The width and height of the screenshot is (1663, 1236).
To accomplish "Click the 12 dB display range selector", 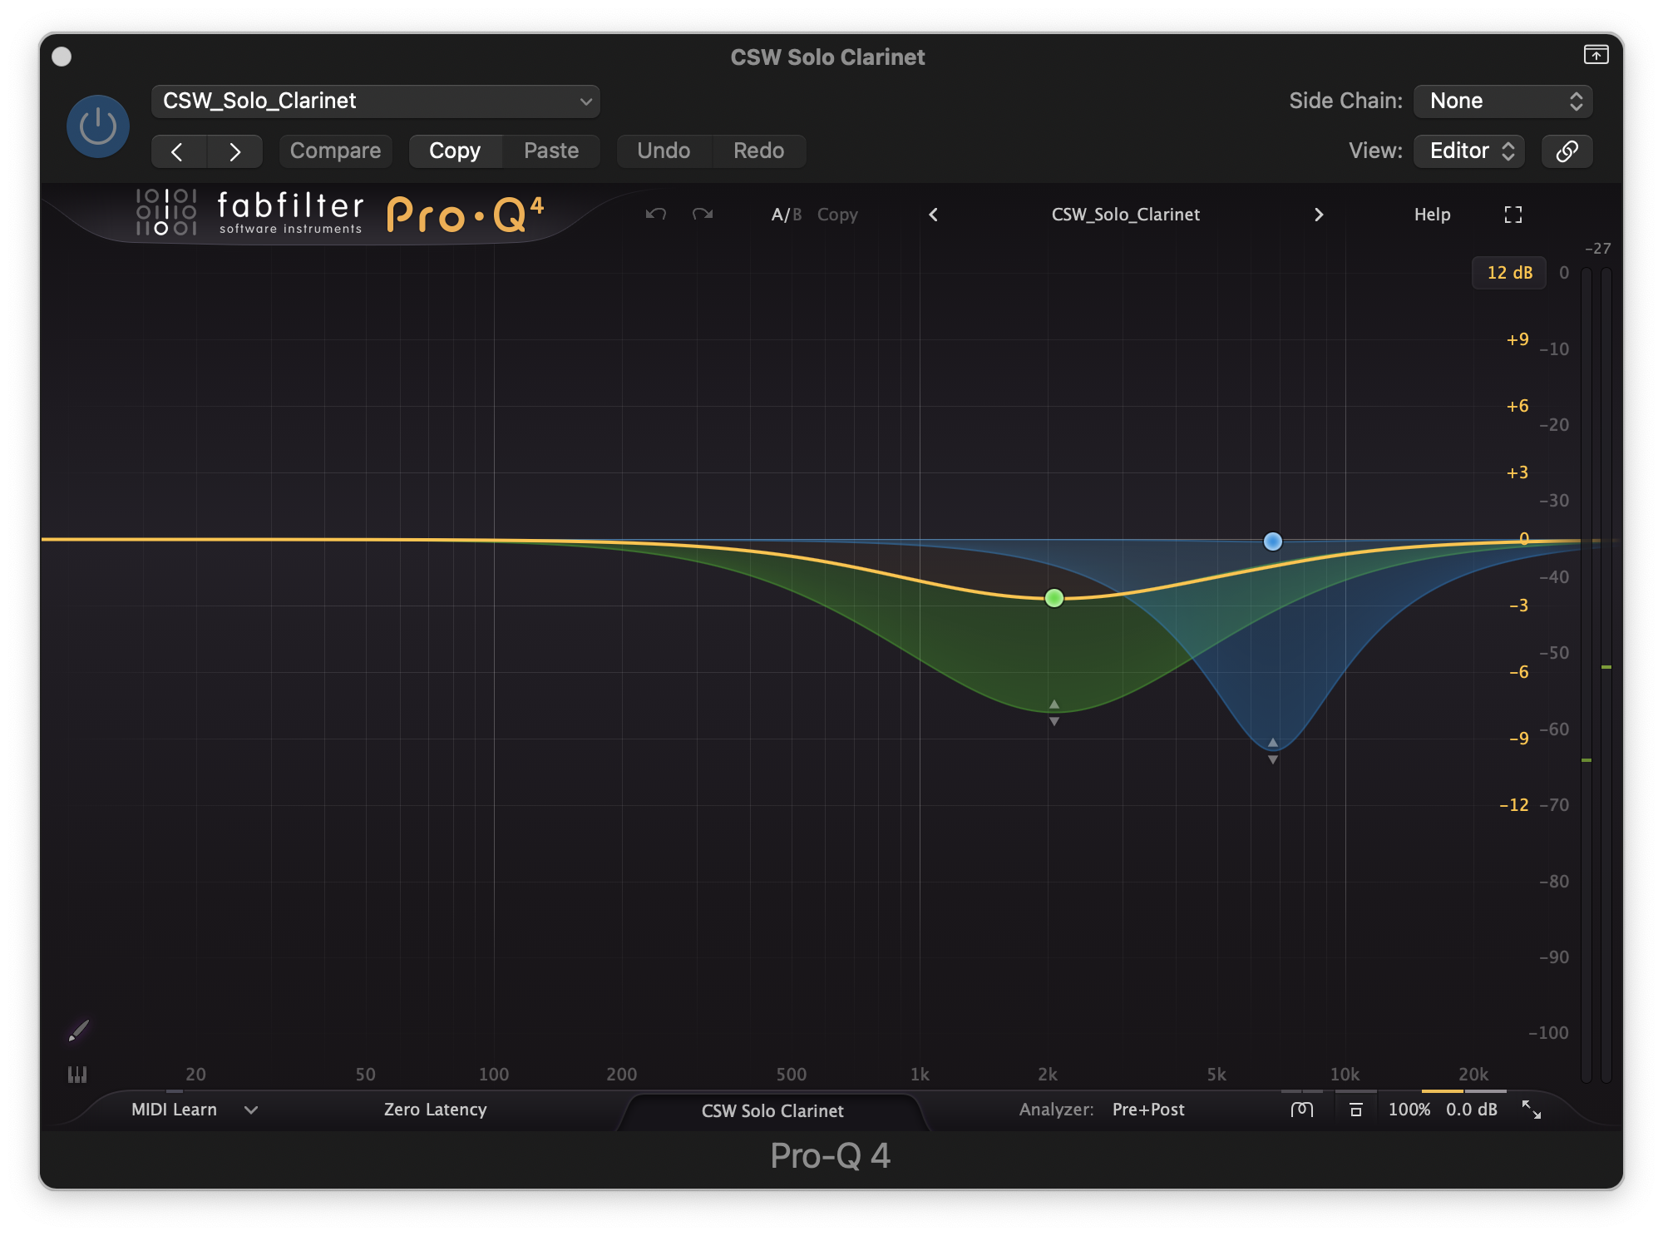I will 1508,273.
